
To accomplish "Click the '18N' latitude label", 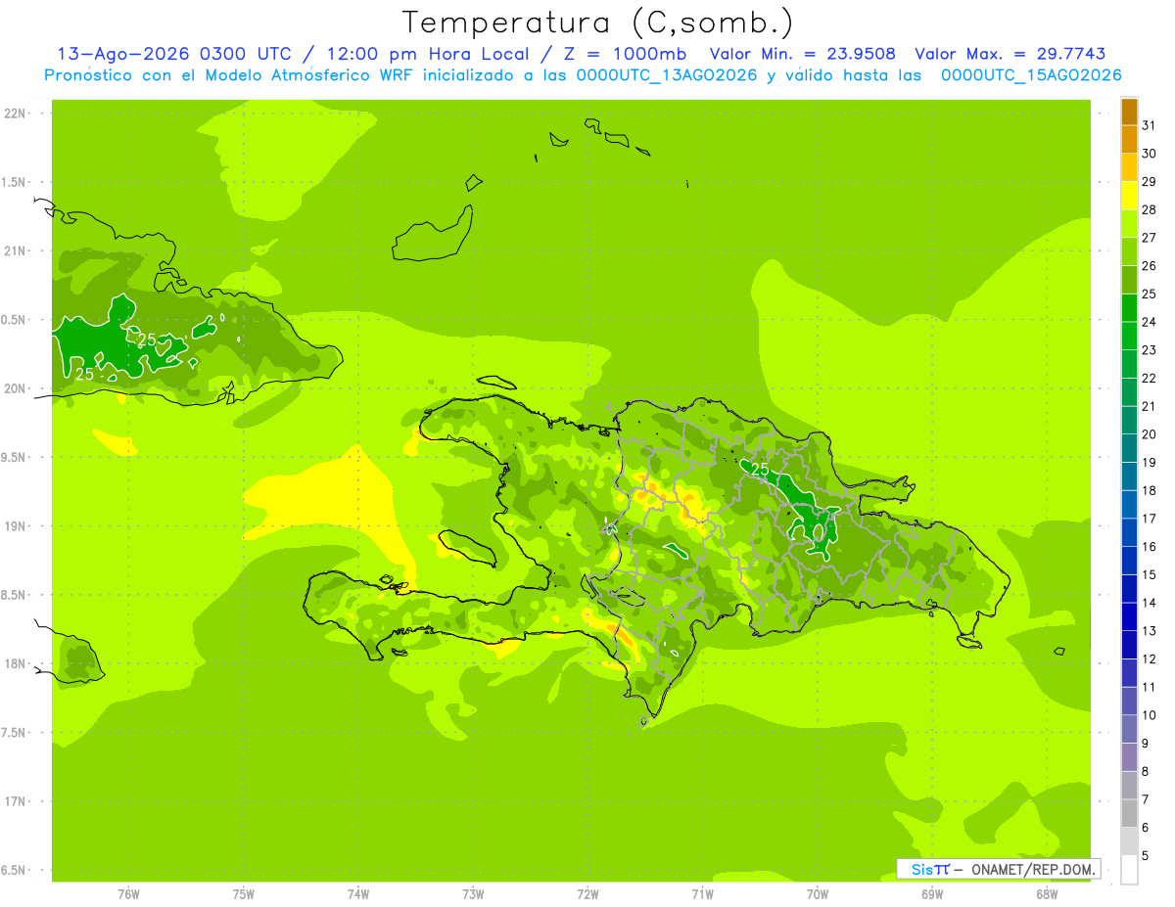I will coord(16,664).
